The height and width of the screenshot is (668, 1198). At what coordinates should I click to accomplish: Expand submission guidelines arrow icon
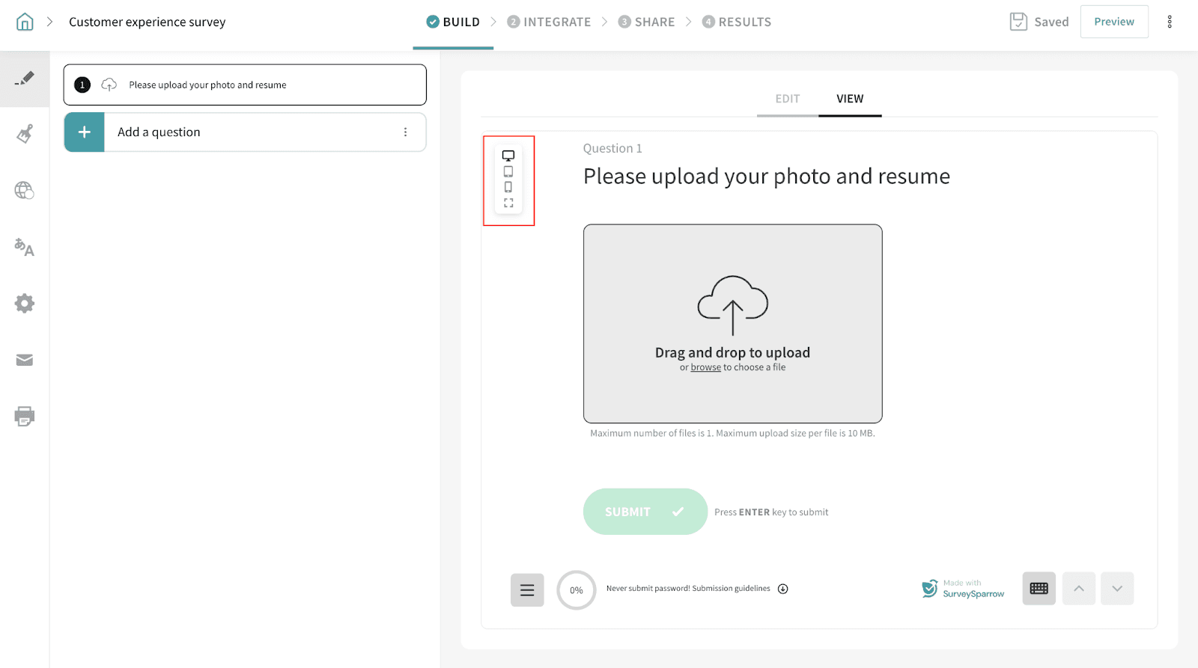(x=783, y=589)
